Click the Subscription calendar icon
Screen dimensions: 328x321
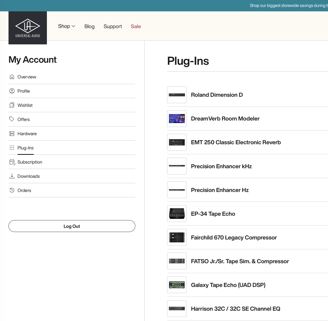click(12, 162)
